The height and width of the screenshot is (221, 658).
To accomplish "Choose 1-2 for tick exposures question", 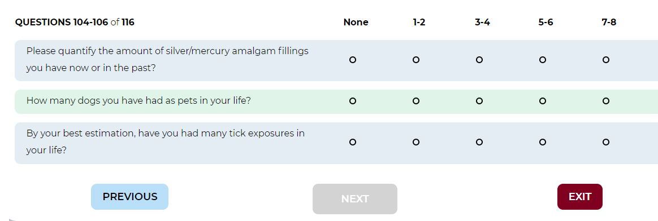I will (416, 142).
